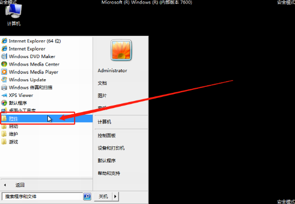Expand the 游戏 folder
The height and width of the screenshot is (204, 295).
(x=46, y=142)
